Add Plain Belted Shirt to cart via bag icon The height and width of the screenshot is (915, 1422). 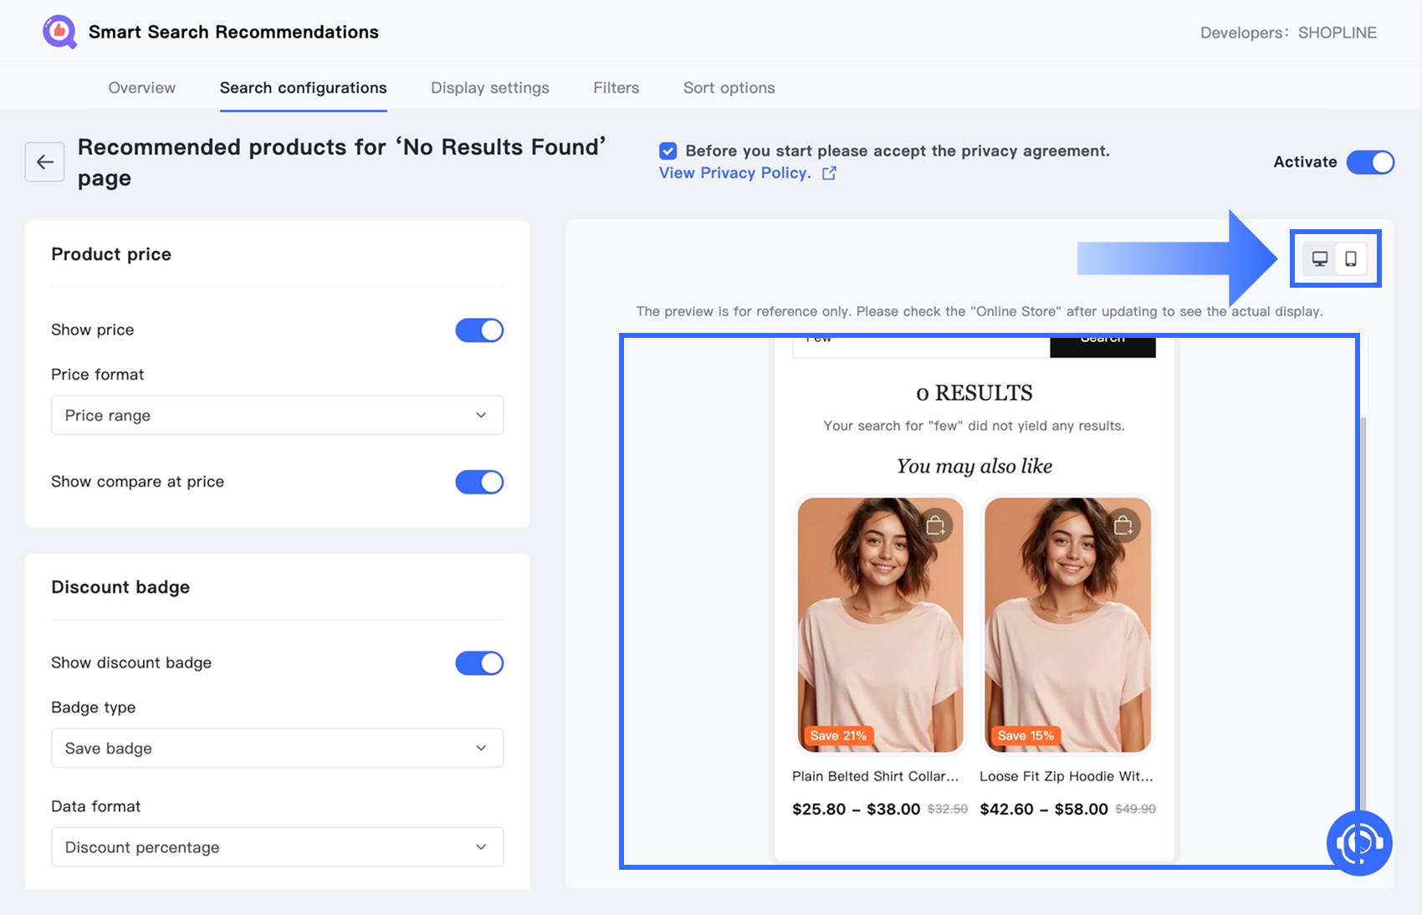(x=936, y=525)
